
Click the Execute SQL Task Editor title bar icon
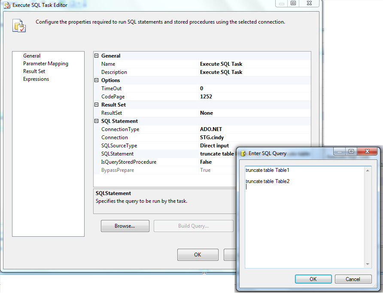6,4
